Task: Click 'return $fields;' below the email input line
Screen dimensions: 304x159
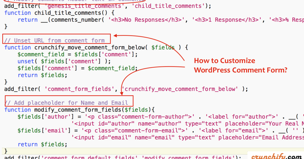Action: [x=43, y=144]
